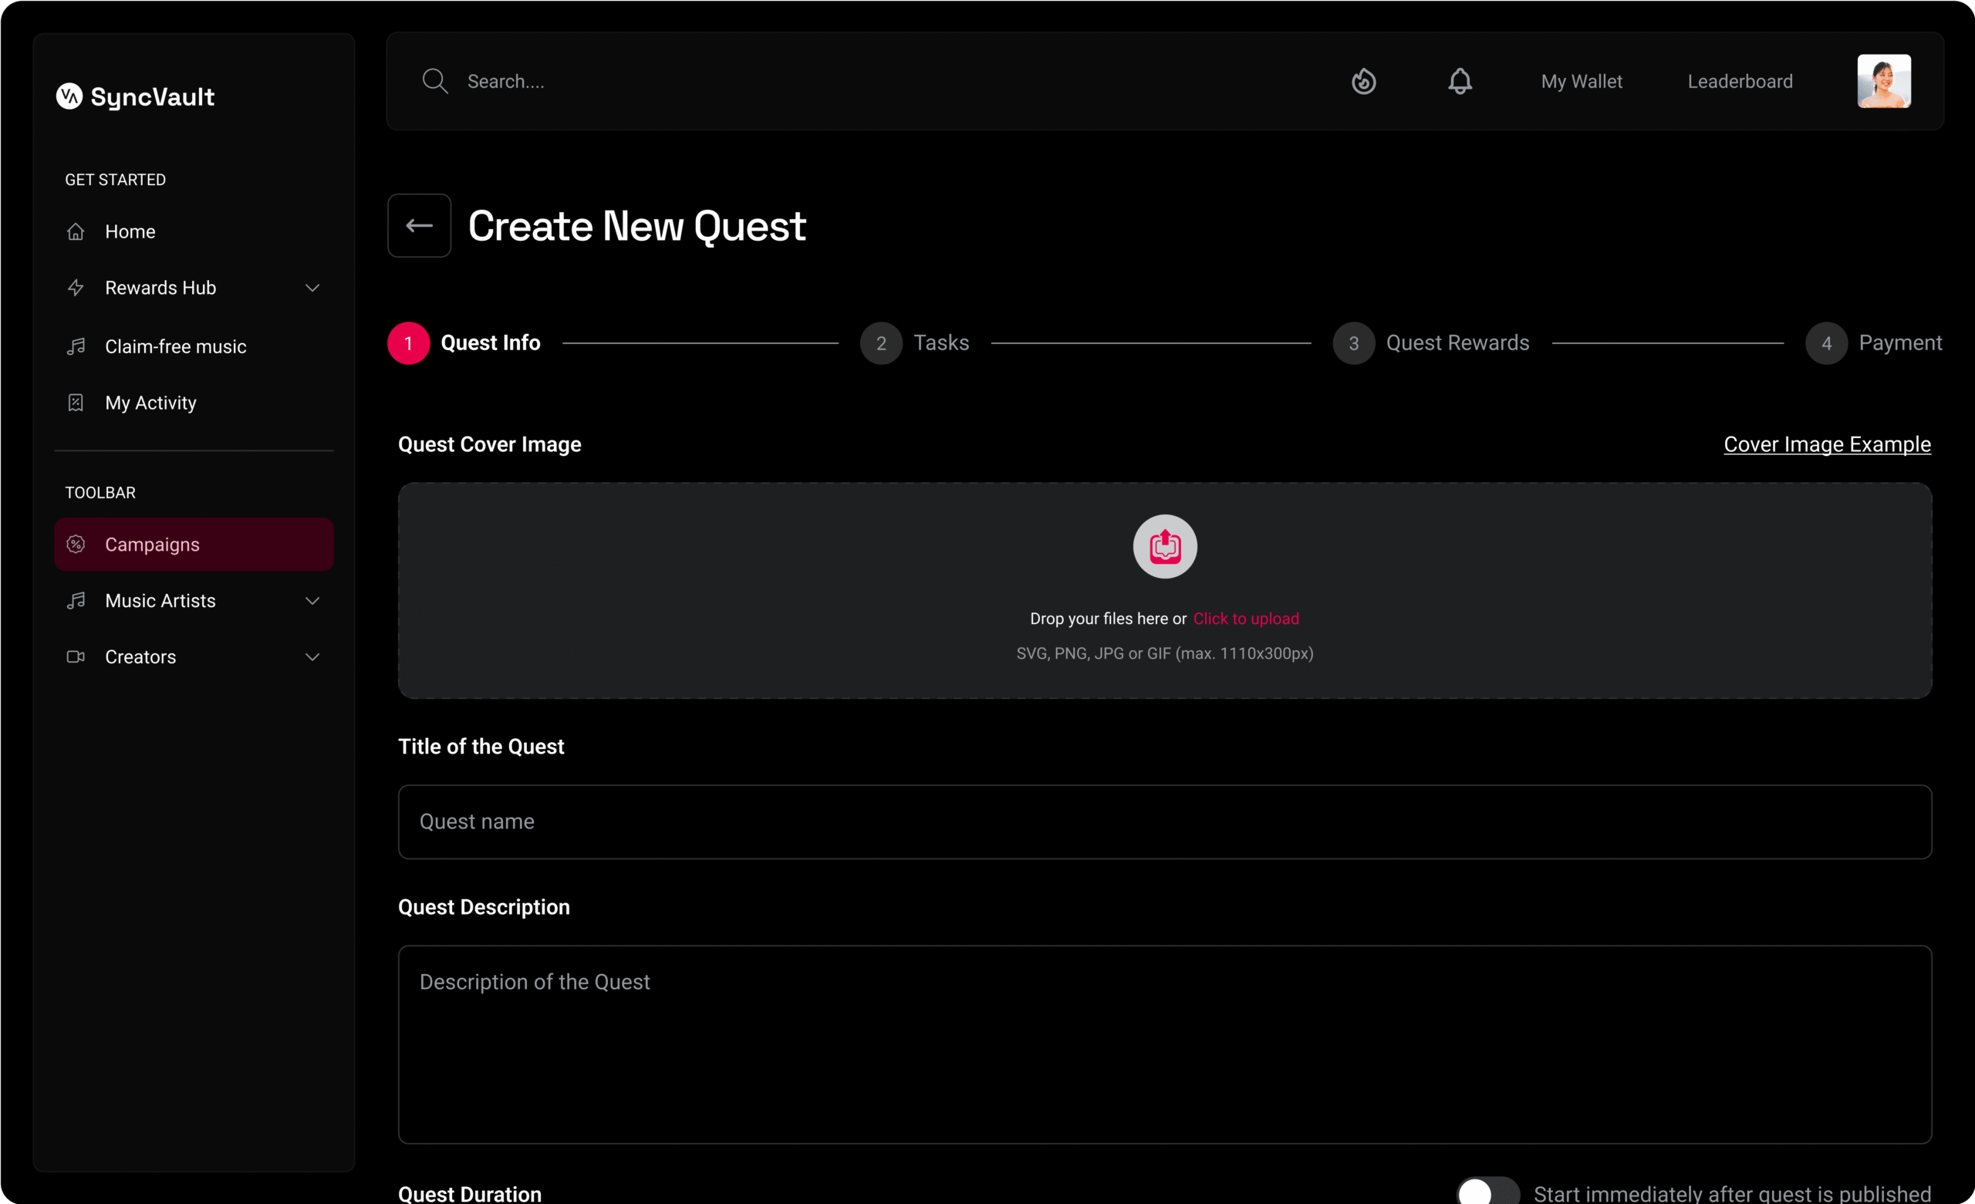Expand Rewards Hub chevron
The image size is (1975, 1204).
(312, 288)
